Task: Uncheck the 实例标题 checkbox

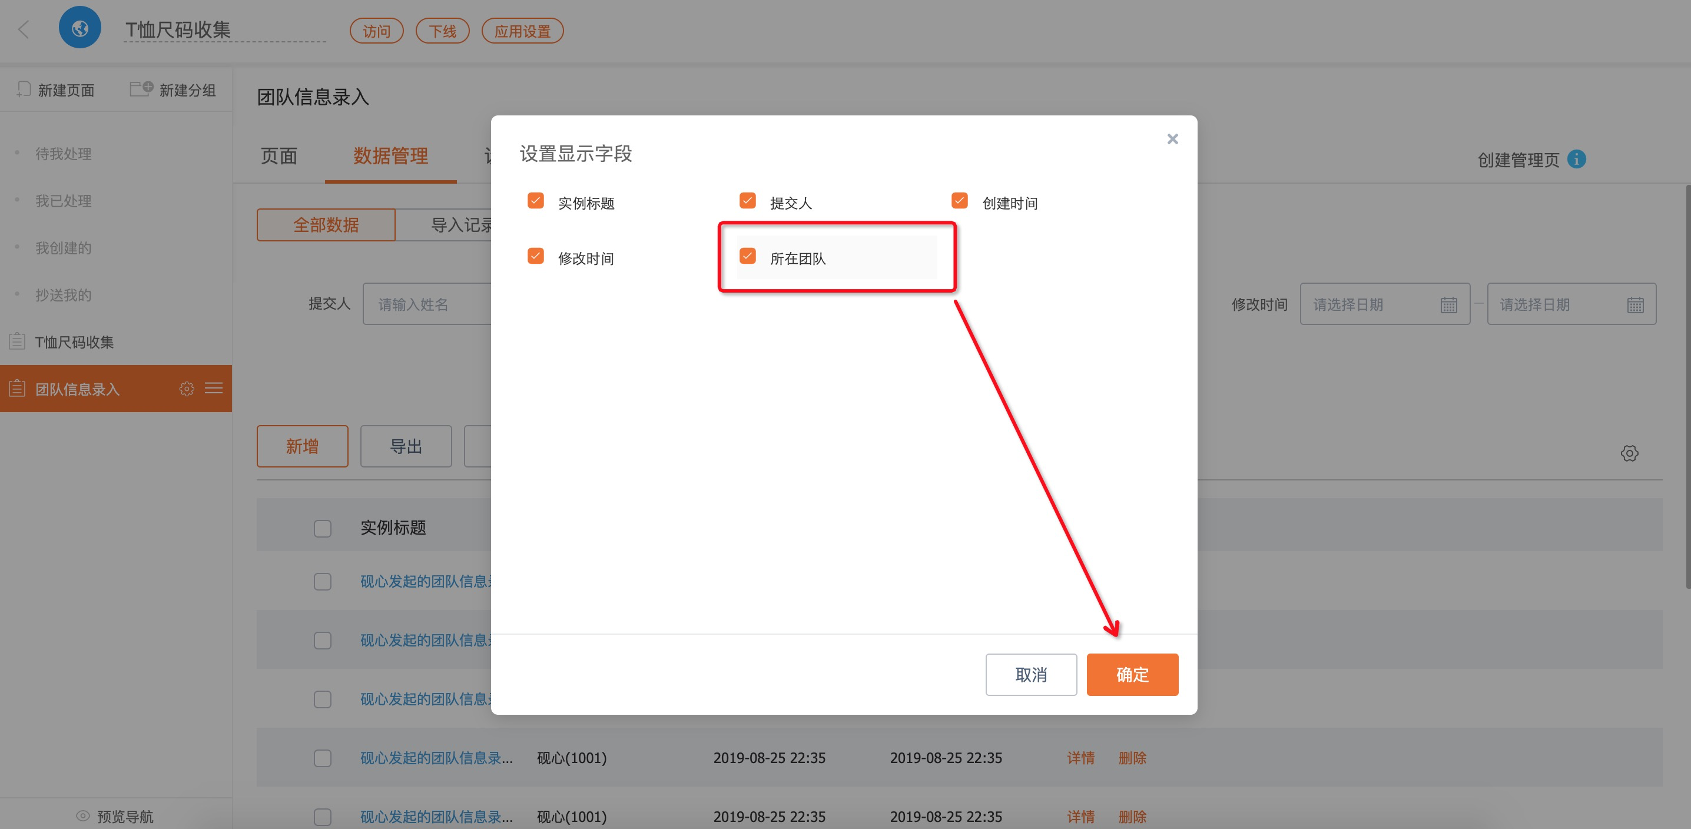Action: 536,201
